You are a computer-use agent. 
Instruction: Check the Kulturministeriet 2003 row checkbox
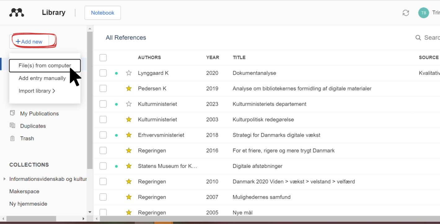(x=103, y=120)
